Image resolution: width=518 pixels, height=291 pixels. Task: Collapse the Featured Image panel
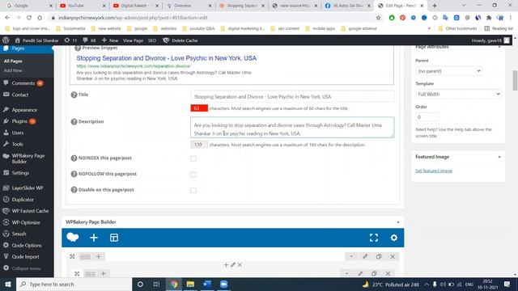click(499, 157)
